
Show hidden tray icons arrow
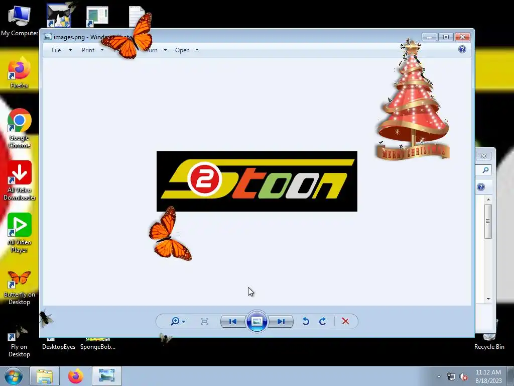[439, 376]
